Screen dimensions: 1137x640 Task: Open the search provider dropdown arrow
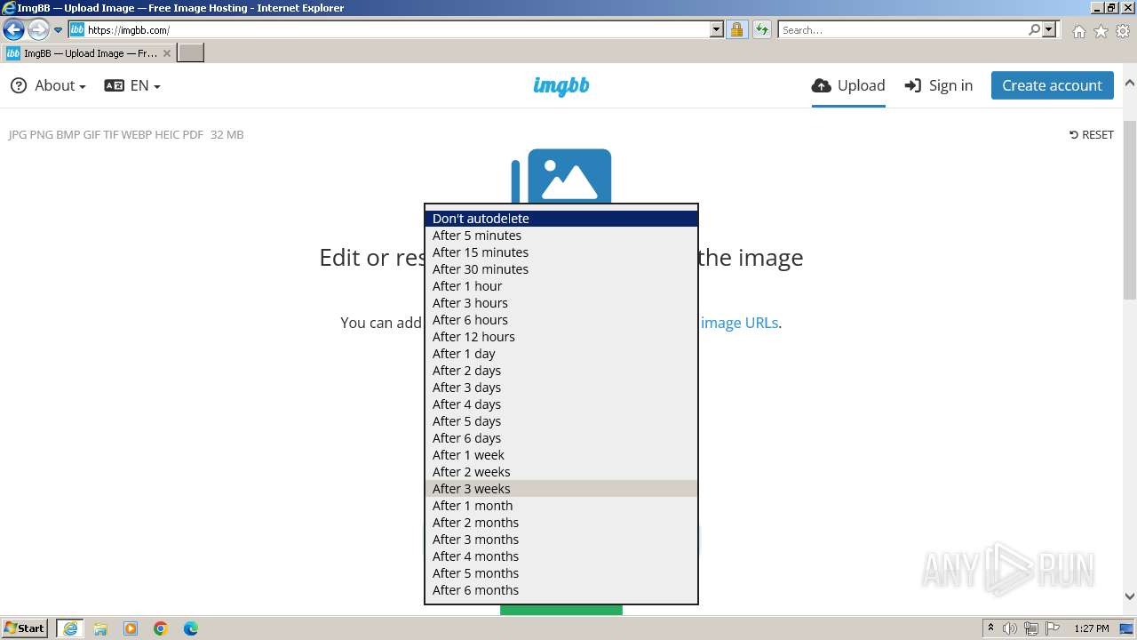[x=1049, y=30]
